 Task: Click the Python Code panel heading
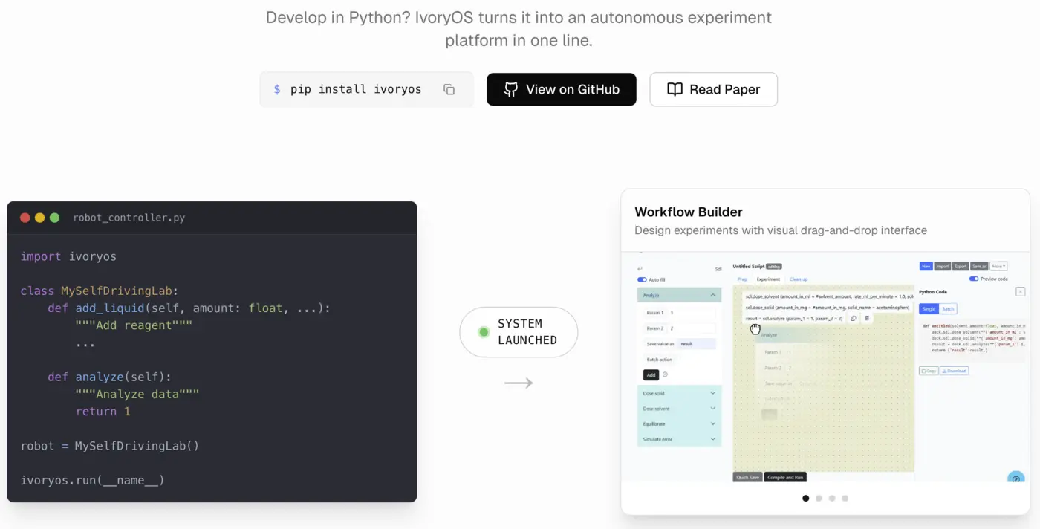click(933, 292)
